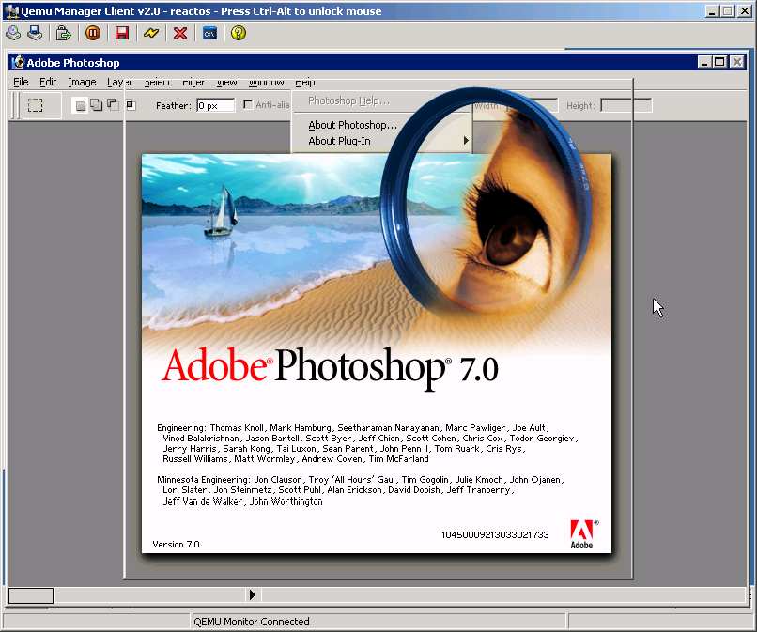Click the red floppy save-state icon
Image resolution: width=757 pixels, height=632 pixels.
tap(122, 33)
